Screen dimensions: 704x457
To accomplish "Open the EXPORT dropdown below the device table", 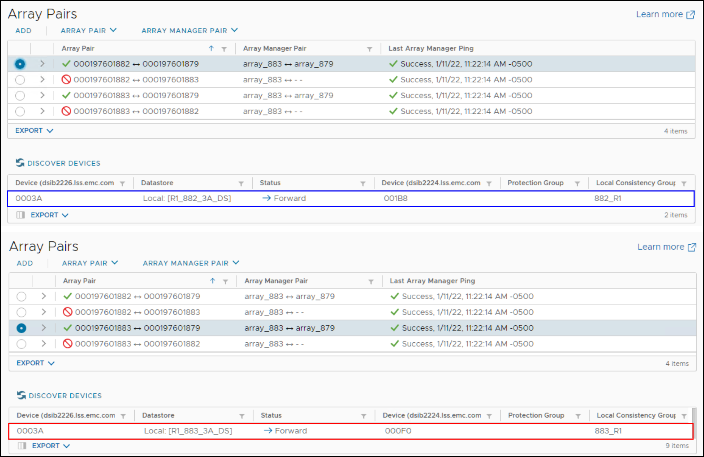I will coord(45,215).
